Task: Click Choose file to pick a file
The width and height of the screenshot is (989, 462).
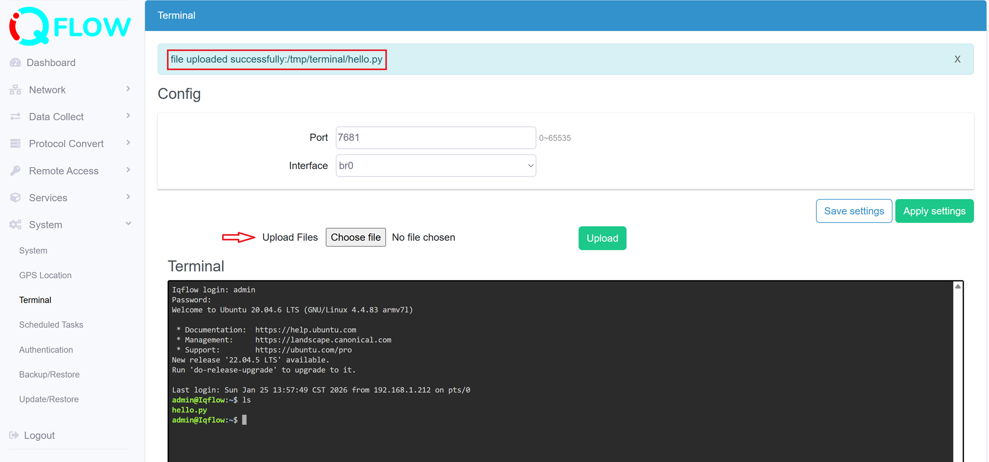Action: [x=356, y=237]
